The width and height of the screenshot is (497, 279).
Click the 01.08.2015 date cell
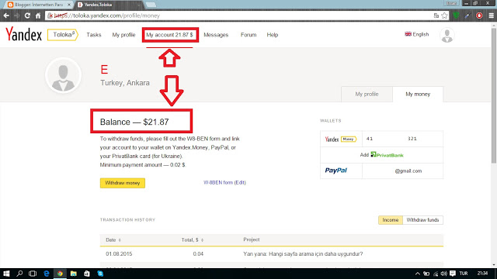click(x=119, y=253)
